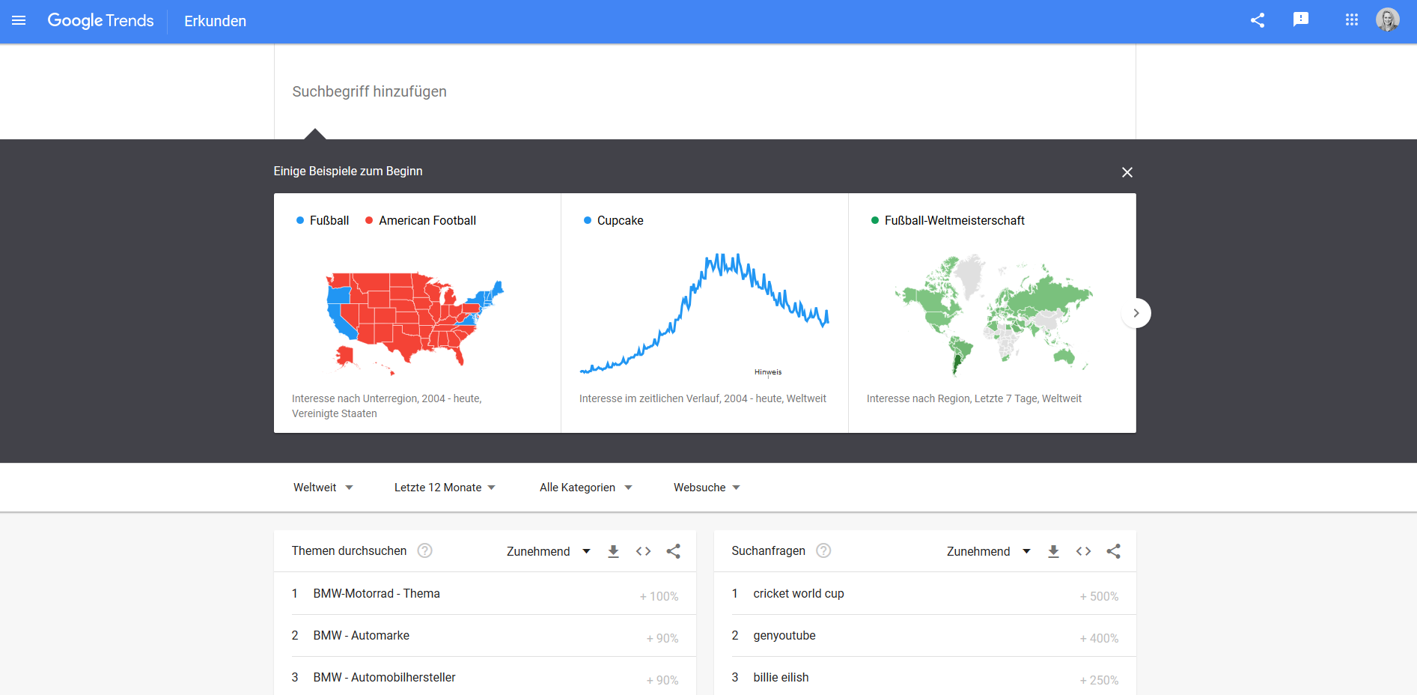Screen dimensions: 1417x695
Task: Download the Themen durchsuchen data as CSV
Action: point(613,551)
